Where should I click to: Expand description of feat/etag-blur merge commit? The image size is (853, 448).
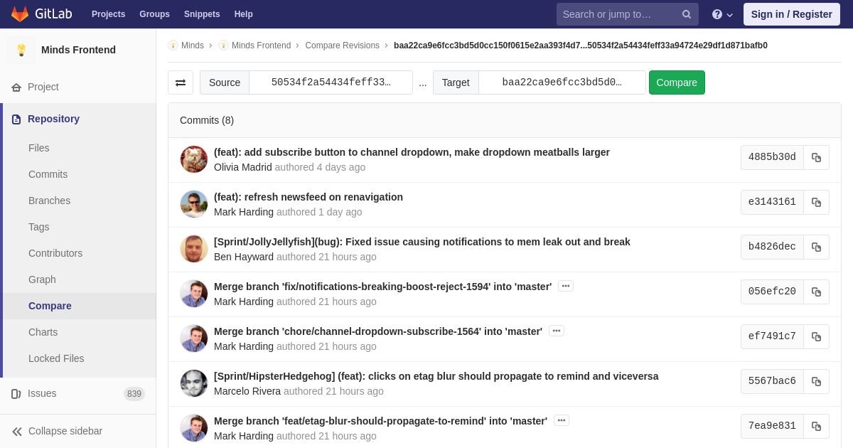pyautogui.click(x=562, y=420)
